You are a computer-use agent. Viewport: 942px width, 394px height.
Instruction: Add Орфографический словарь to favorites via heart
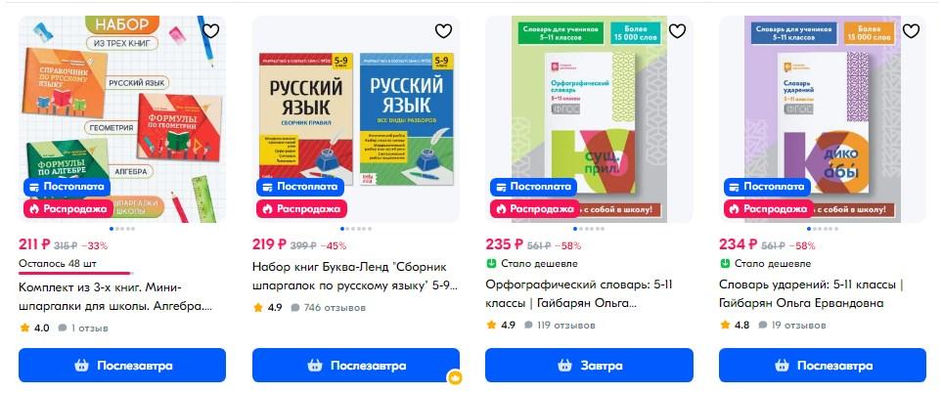click(x=677, y=30)
